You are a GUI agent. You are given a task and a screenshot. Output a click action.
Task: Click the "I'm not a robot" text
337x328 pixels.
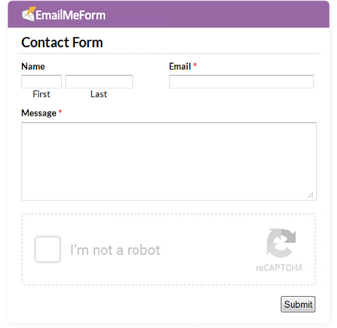point(115,250)
